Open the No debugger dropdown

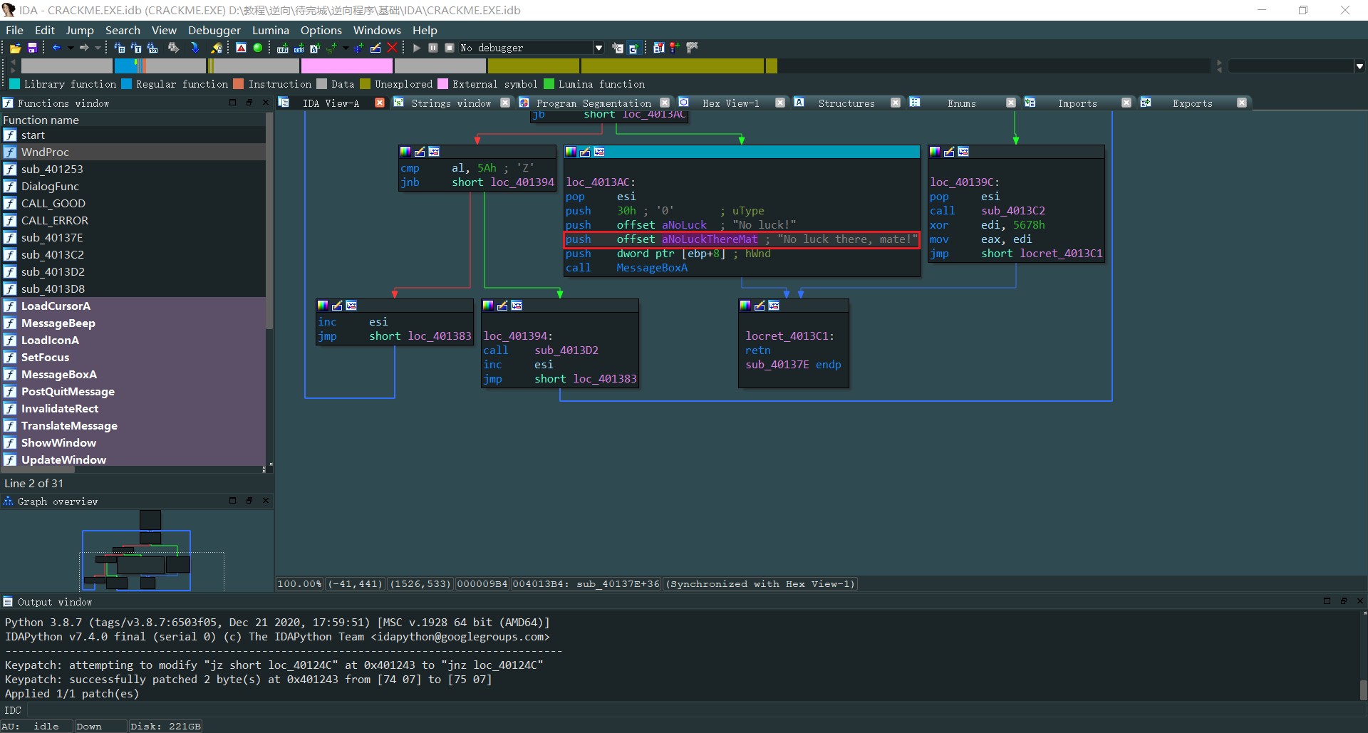point(598,48)
